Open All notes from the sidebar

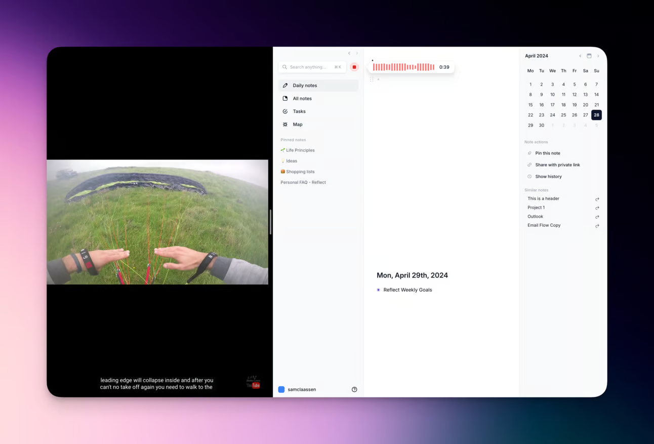click(302, 98)
